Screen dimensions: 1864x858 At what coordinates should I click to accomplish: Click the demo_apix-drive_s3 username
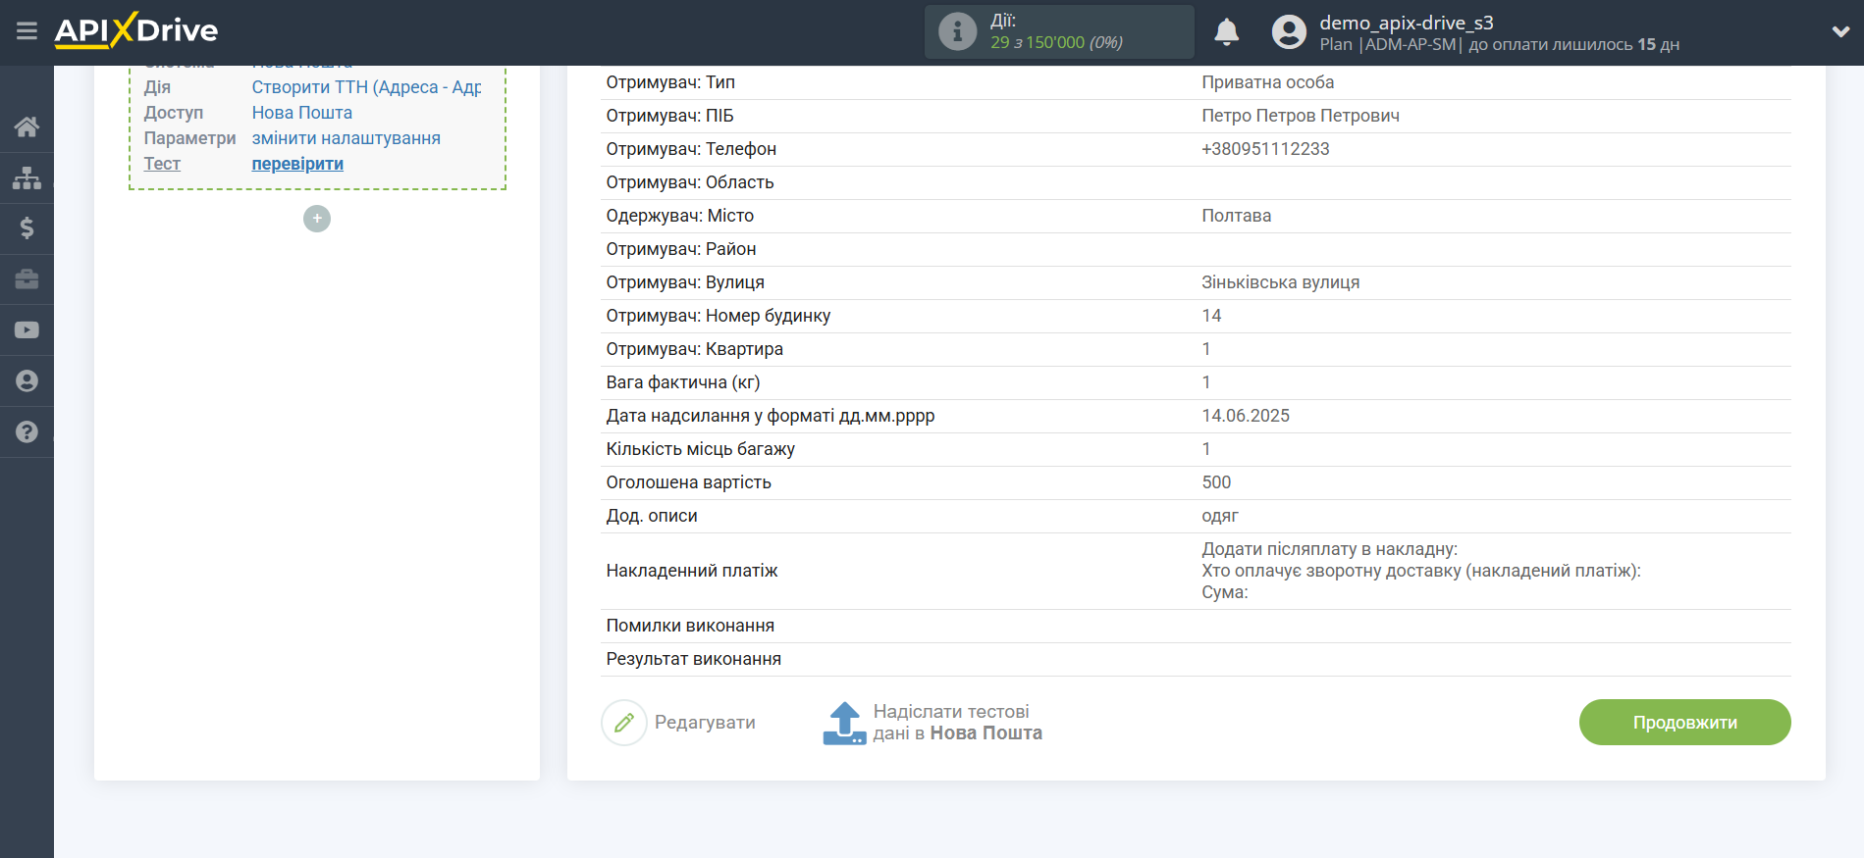click(x=1406, y=23)
